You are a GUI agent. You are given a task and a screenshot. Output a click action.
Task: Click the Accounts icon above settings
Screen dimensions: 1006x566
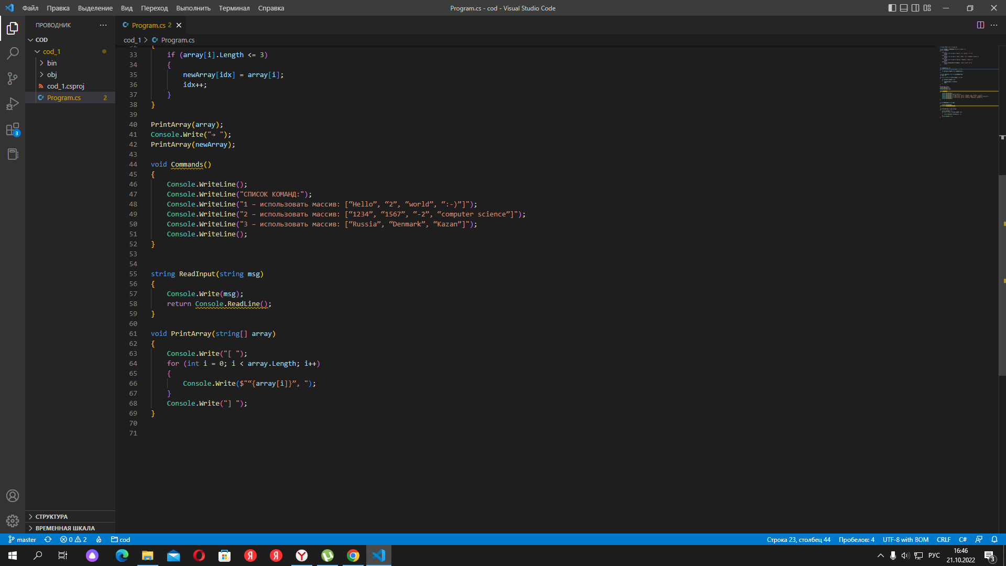click(x=13, y=496)
